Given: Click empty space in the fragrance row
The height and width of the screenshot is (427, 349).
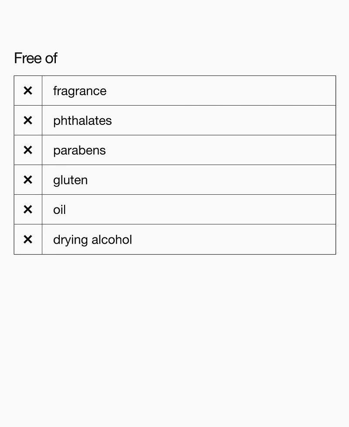Looking at the screenshot, I should point(220,91).
